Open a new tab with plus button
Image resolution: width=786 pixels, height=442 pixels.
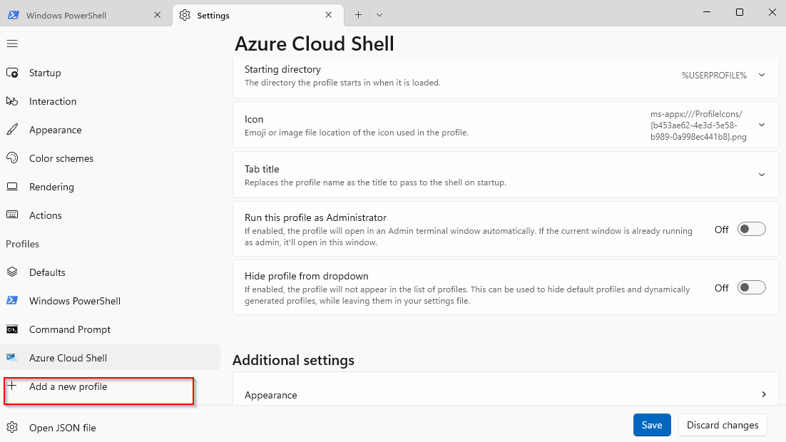(x=358, y=15)
